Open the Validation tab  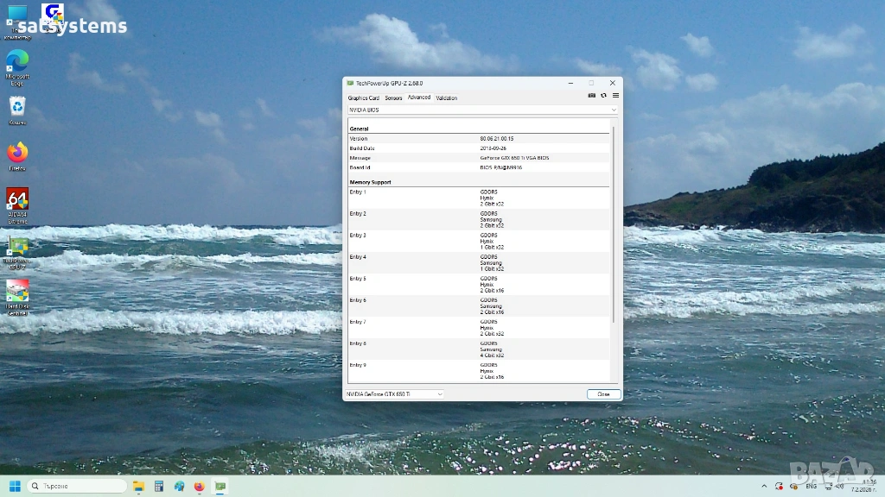(x=447, y=98)
